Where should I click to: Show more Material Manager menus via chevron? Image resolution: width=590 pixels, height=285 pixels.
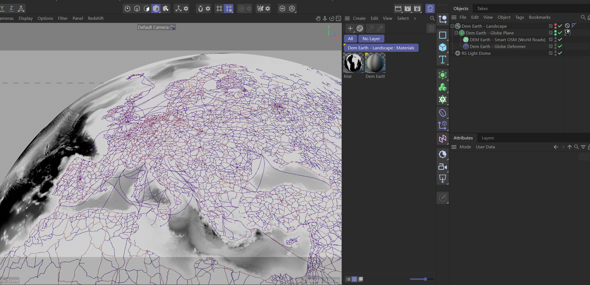pyautogui.click(x=415, y=18)
